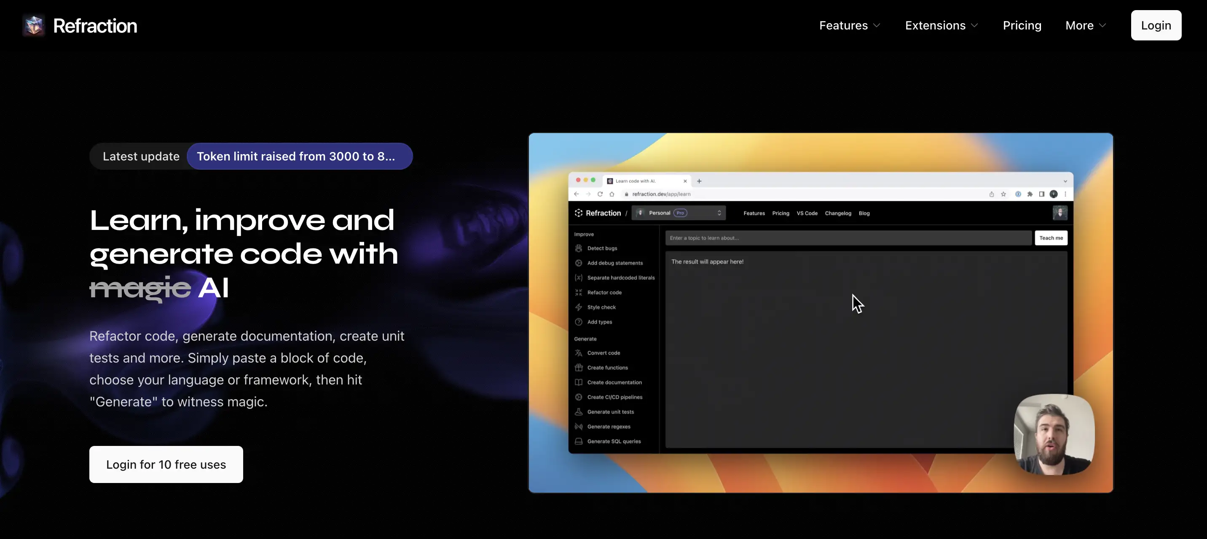Image resolution: width=1207 pixels, height=539 pixels.
Task: Open the Pricing page from top nav
Action: pos(1022,25)
